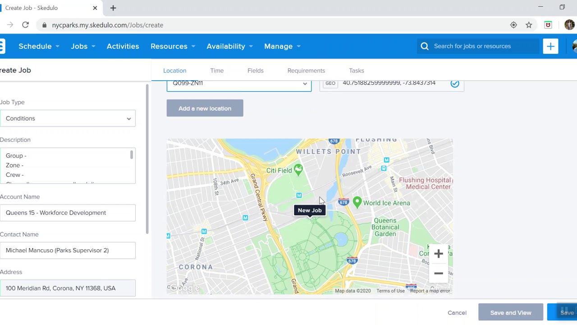This screenshot has height=325, width=577.
Task: Open the Job Type Conditions dropdown
Action: [67, 118]
